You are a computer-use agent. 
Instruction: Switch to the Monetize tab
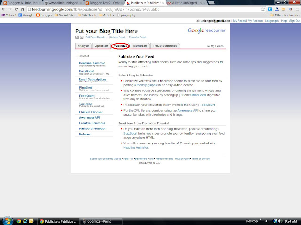point(140,46)
